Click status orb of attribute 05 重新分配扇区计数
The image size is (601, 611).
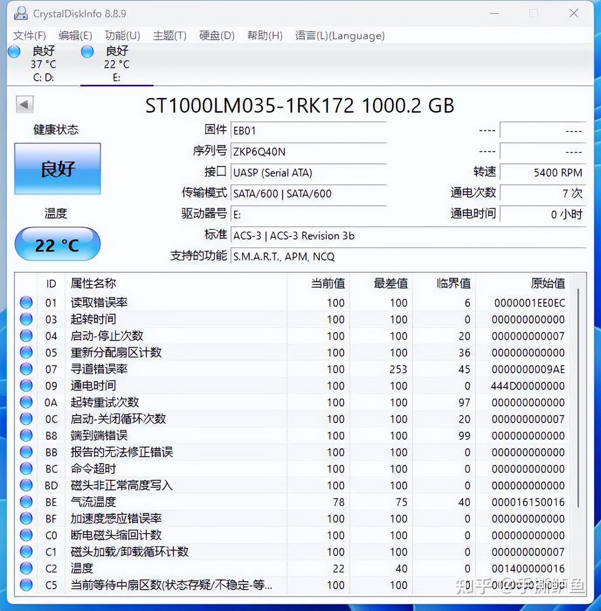coord(26,352)
